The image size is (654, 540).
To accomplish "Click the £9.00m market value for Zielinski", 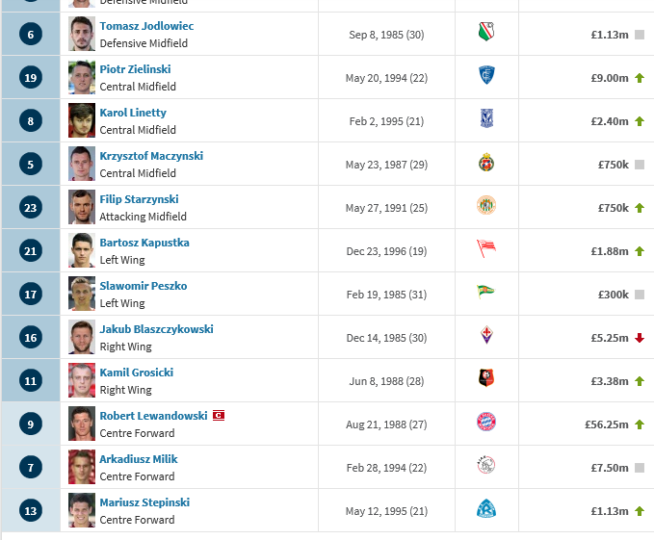I will [x=610, y=78].
